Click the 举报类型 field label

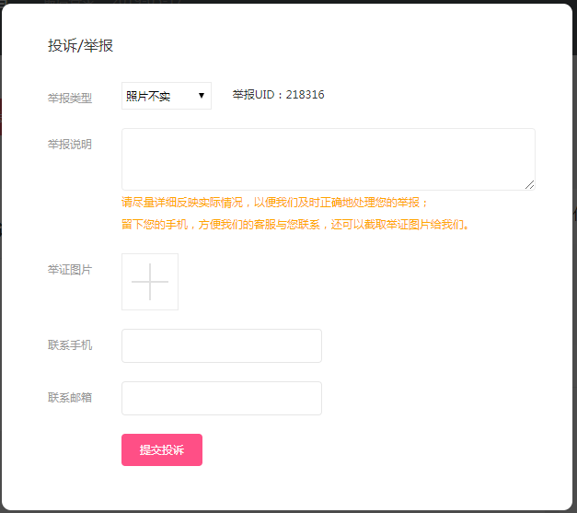70,97
